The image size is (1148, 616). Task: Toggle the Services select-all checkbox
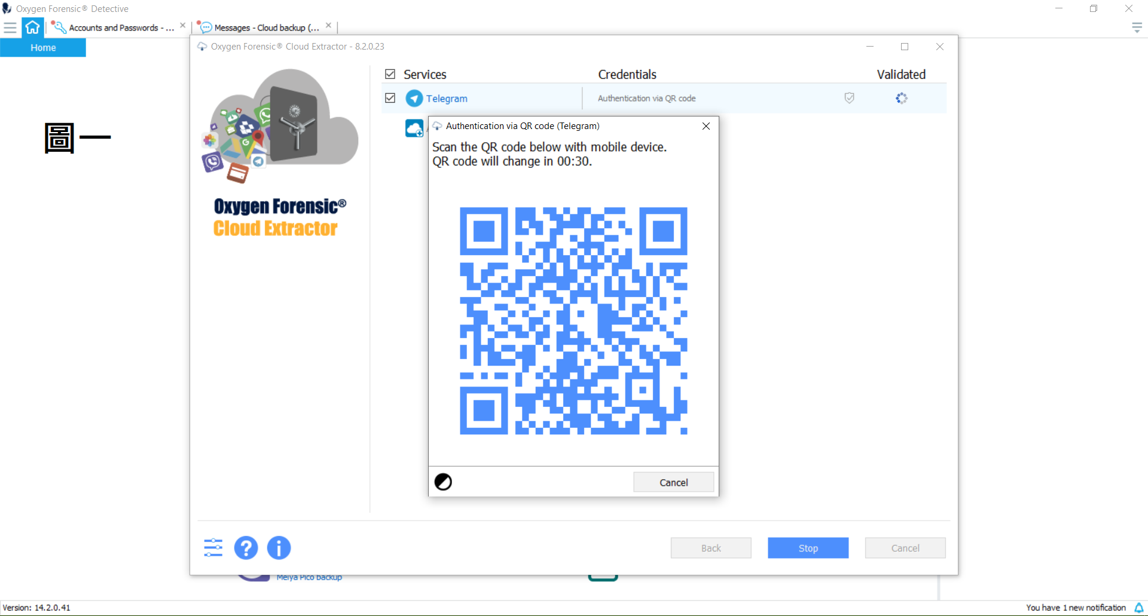pyautogui.click(x=390, y=74)
